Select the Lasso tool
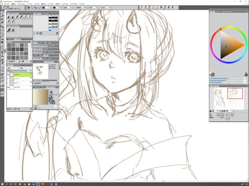249x186 pixels. (2, 33)
